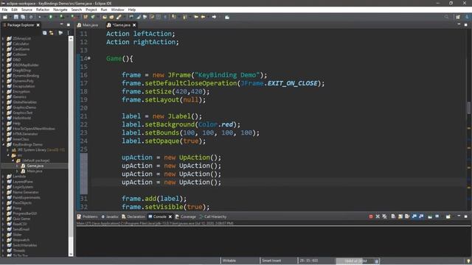Click Remove All Terminated Launches icon
Image resolution: width=472 pixels, height=265 pixels.
[385, 216]
